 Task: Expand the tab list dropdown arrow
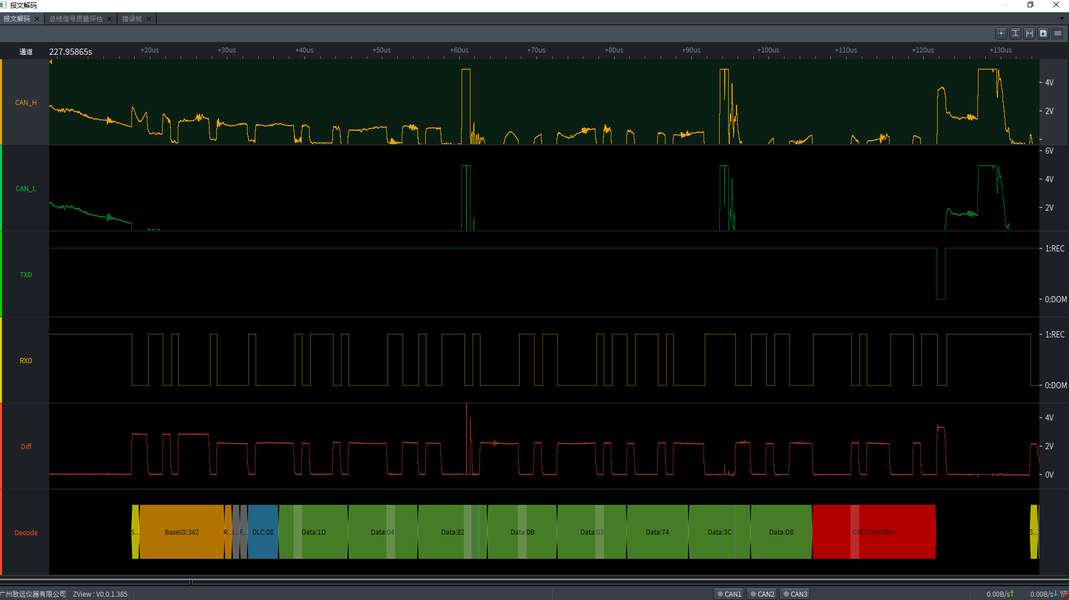coord(1062,18)
